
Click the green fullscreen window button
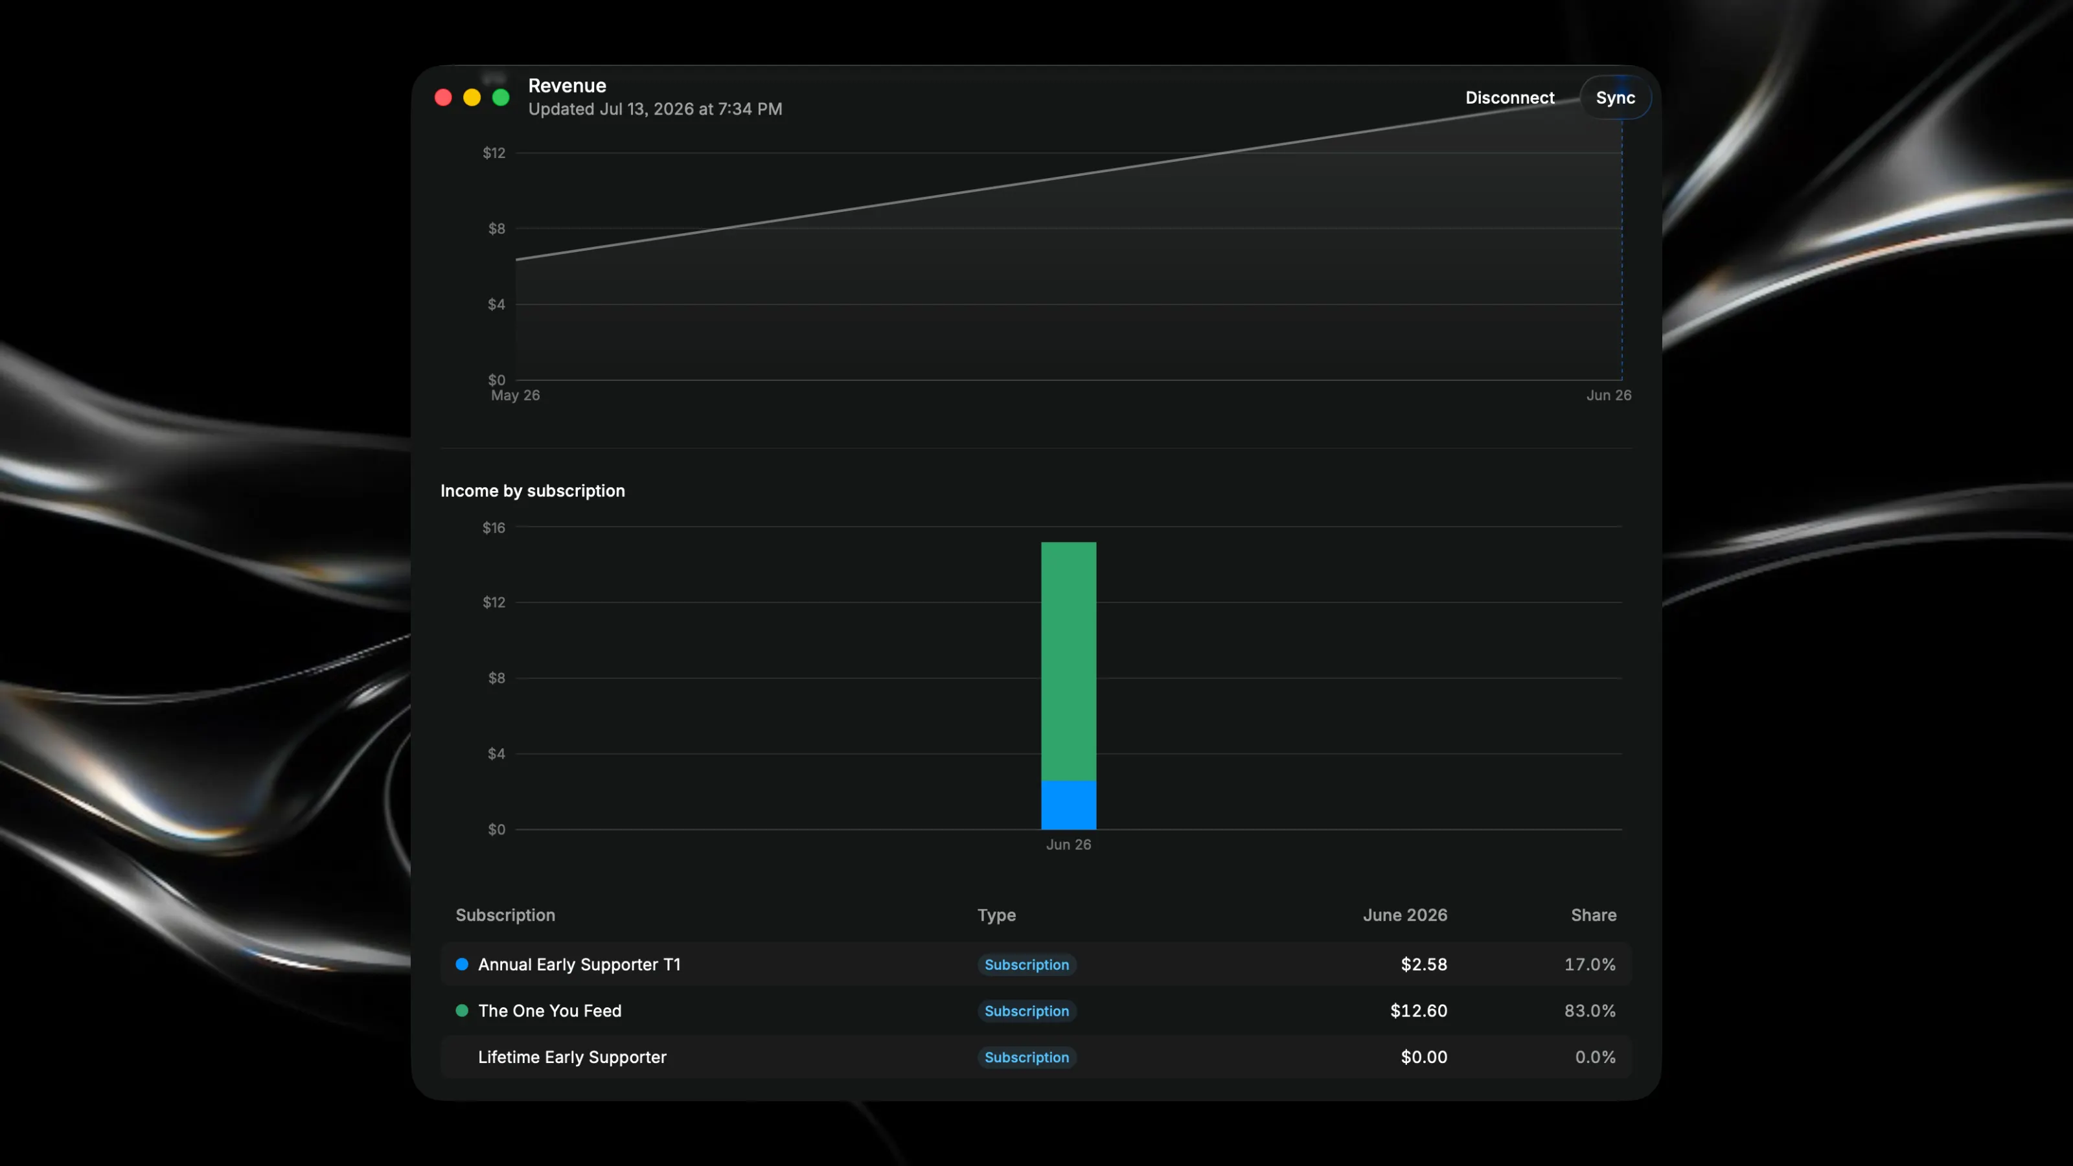pos(501,97)
